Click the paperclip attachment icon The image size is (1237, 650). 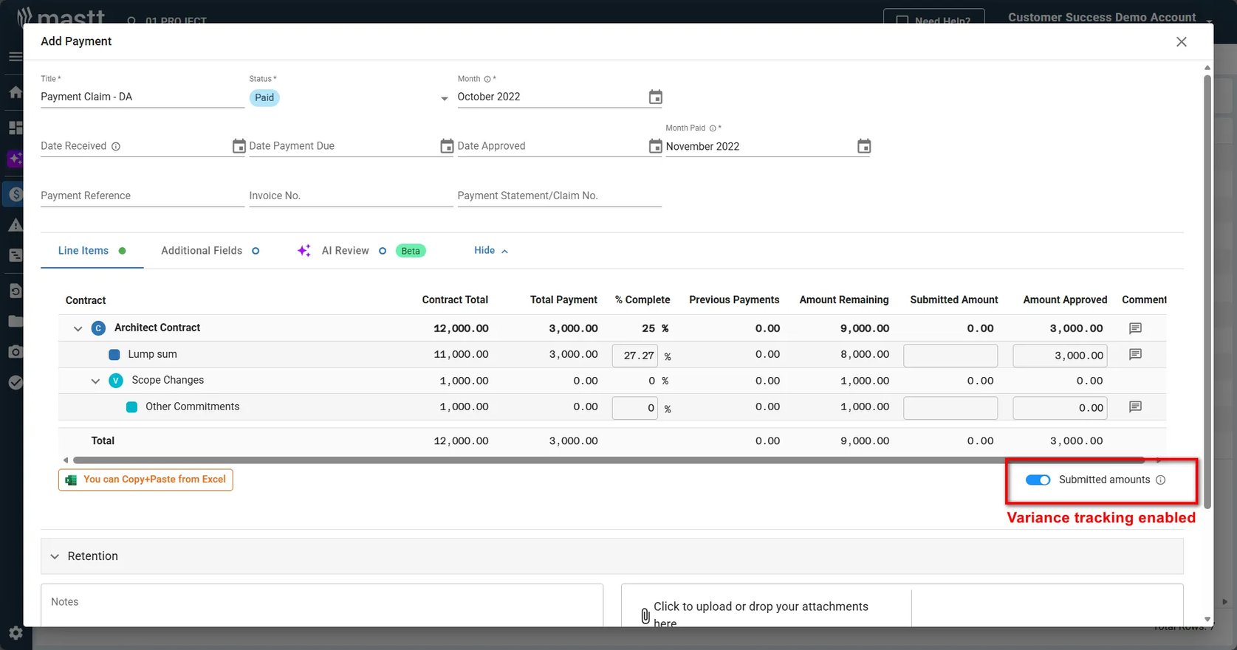point(645,615)
